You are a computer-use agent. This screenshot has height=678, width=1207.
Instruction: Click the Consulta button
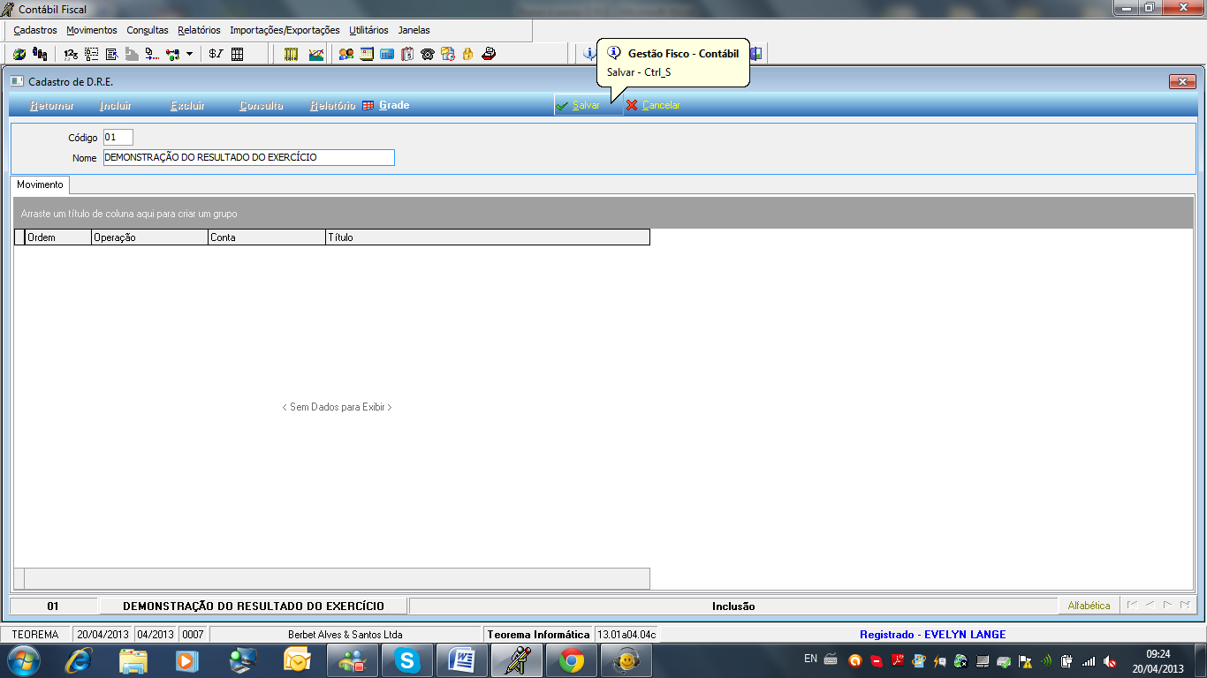point(262,105)
